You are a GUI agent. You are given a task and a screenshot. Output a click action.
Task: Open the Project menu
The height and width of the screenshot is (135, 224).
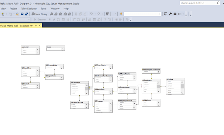13,9
